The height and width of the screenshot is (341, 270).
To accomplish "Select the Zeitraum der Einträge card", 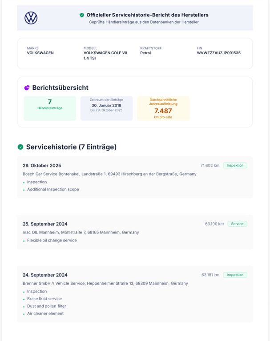I will [107, 108].
